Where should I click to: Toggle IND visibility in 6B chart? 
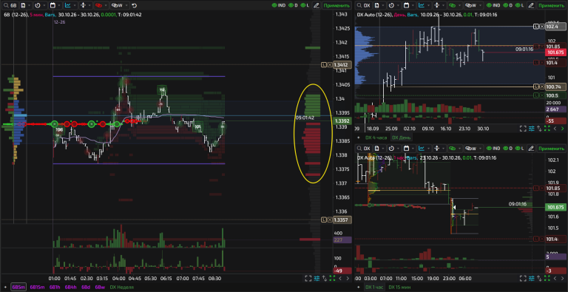coord(279,5)
